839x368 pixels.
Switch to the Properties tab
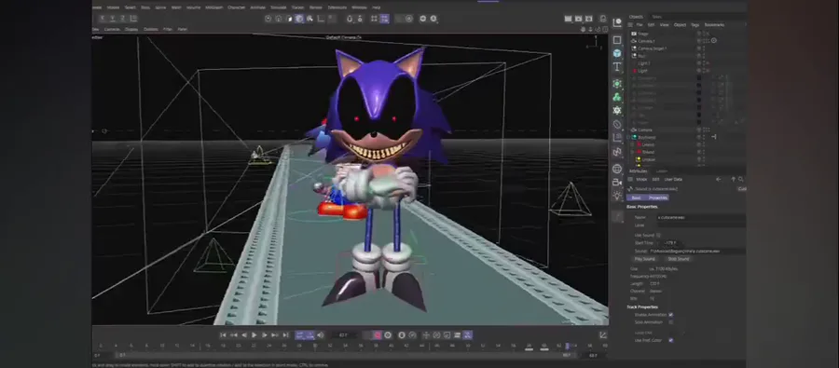pyautogui.click(x=657, y=198)
